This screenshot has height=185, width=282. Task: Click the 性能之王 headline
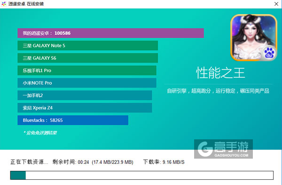tap(220, 73)
